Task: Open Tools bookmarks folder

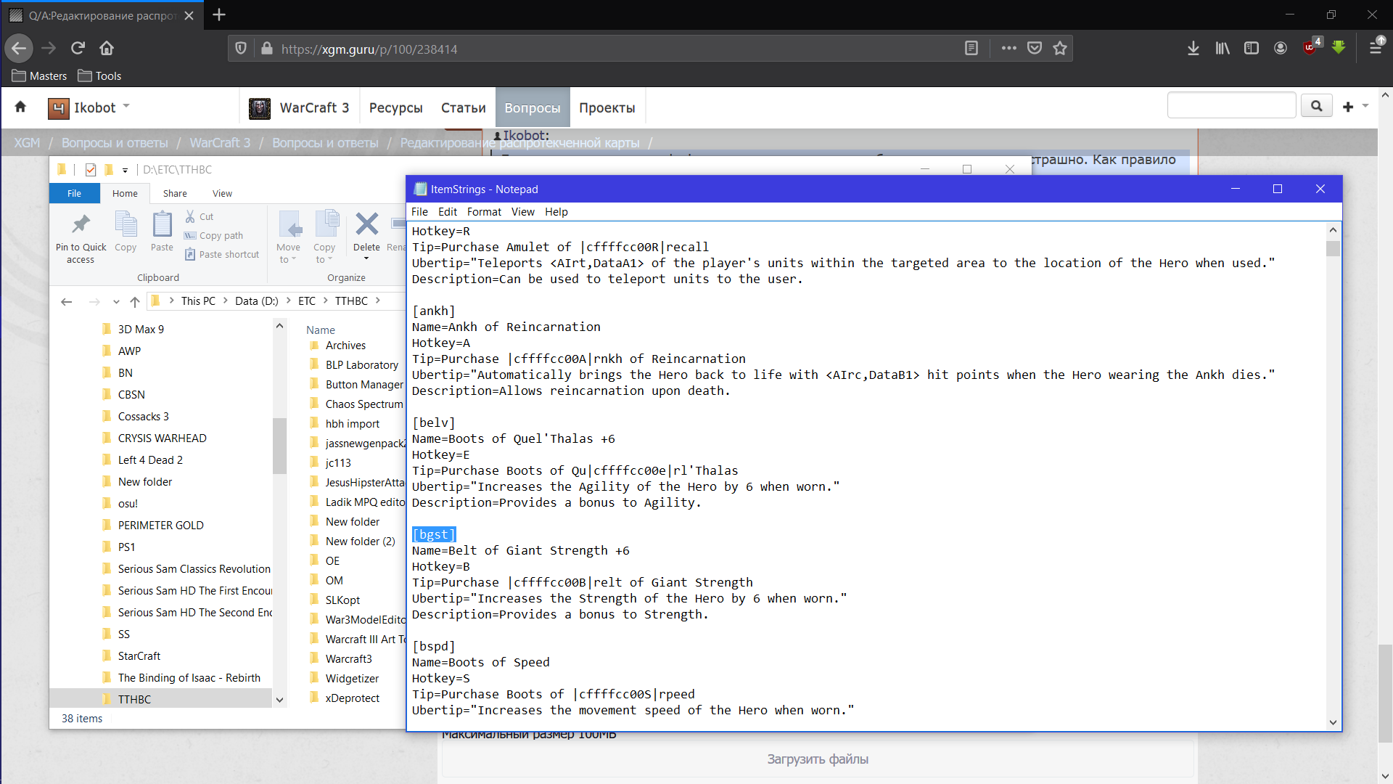Action: tap(100, 75)
